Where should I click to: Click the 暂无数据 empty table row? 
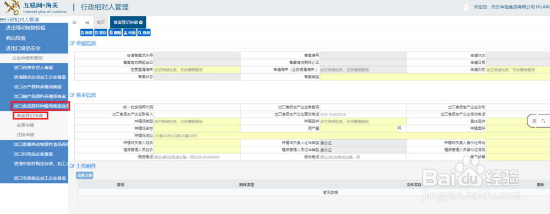click(x=331, y=192)
